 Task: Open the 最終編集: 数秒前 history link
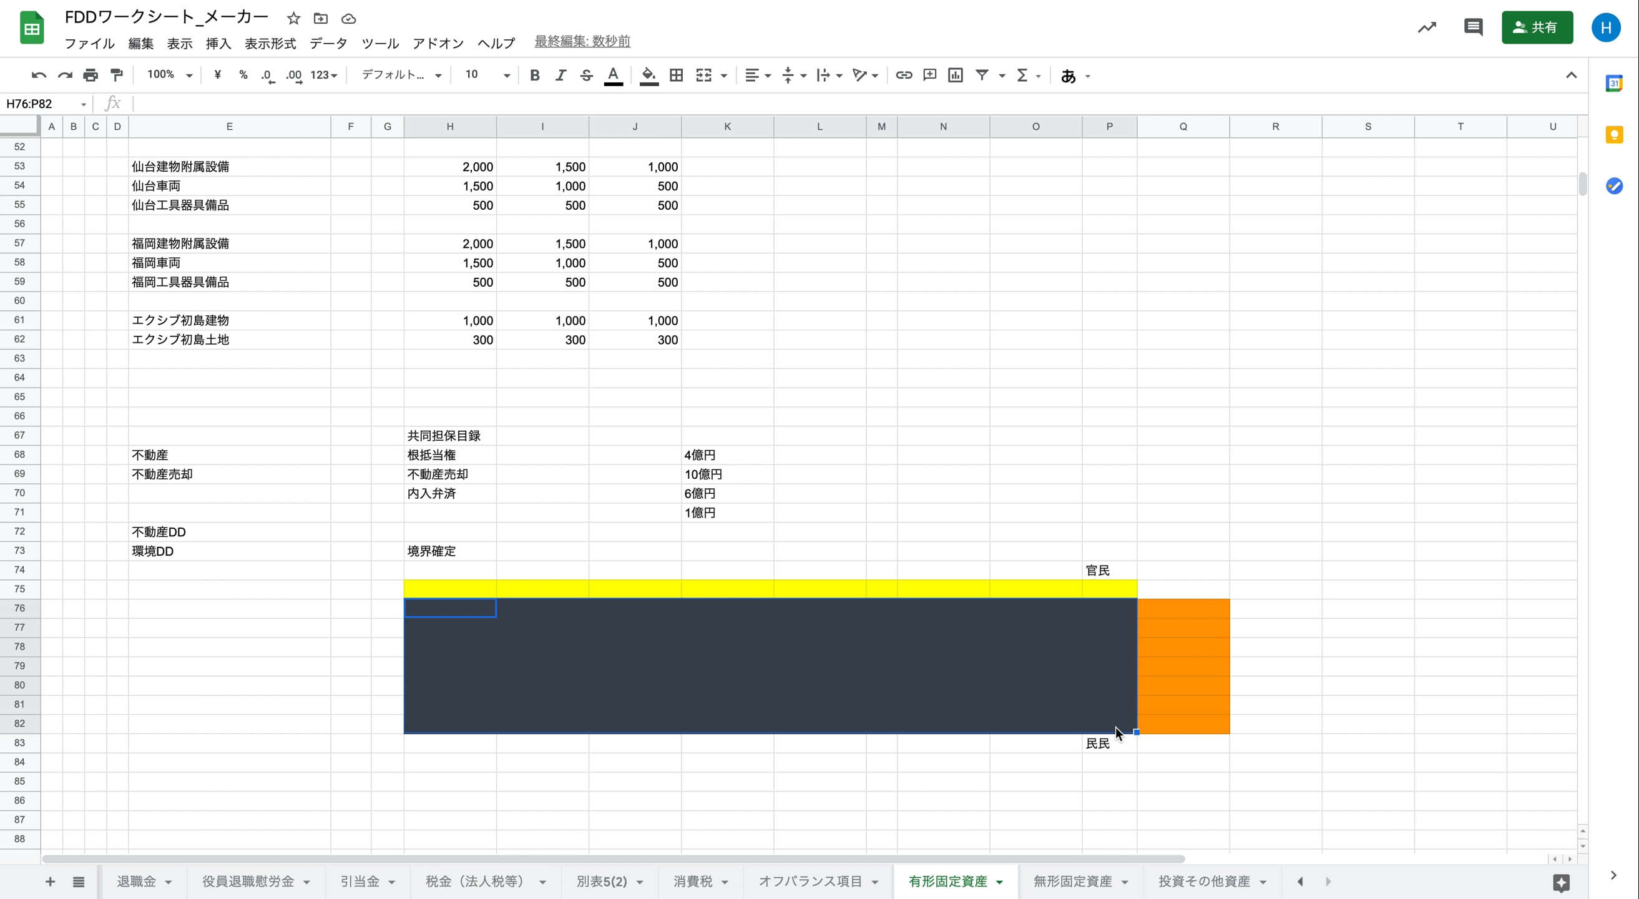[x=582, y=41]
